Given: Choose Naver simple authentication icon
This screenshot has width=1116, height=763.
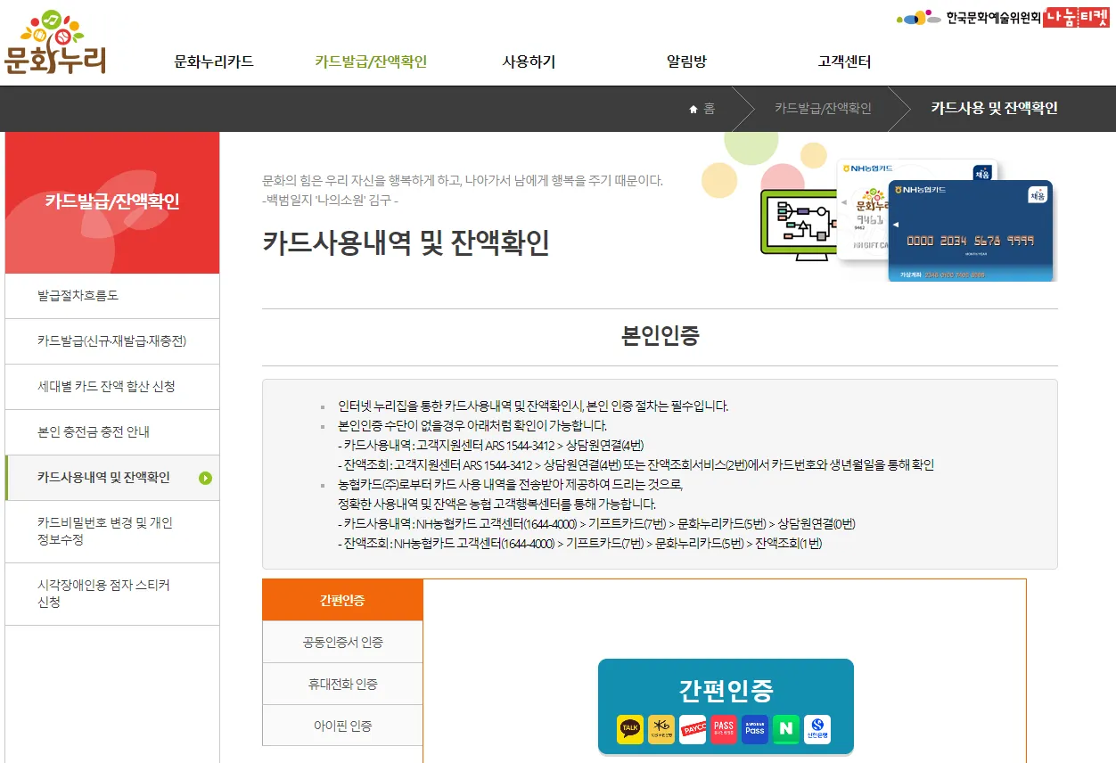Looking at the screenshot, I should pos(786,726).
